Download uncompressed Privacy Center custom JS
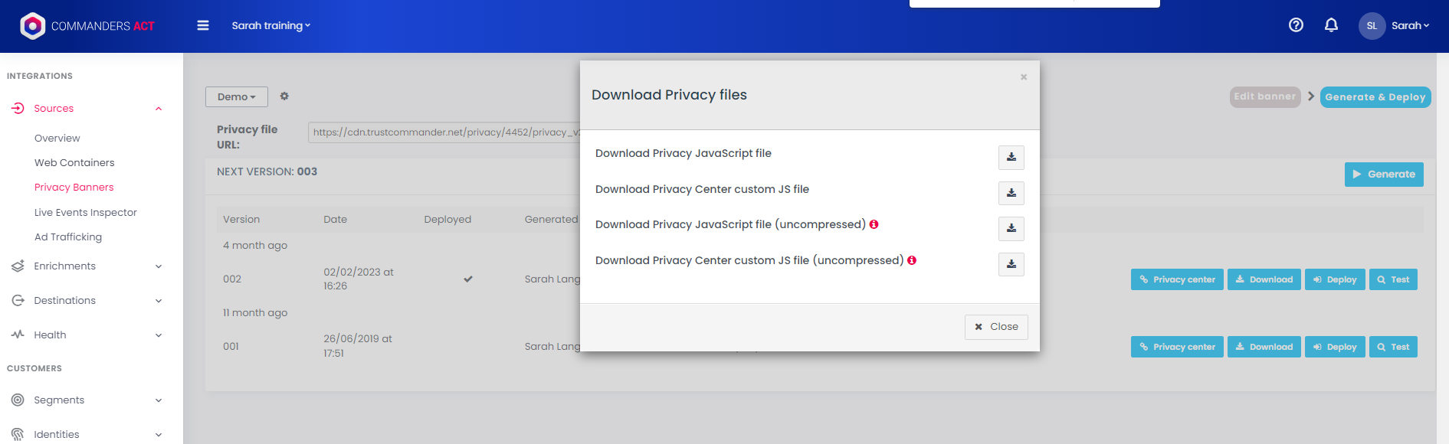 tap(1011, 264)
